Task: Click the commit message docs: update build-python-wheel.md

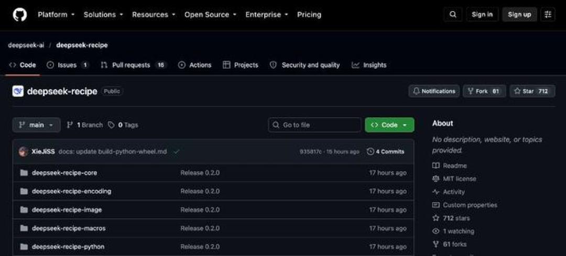Action: point(113,152)
